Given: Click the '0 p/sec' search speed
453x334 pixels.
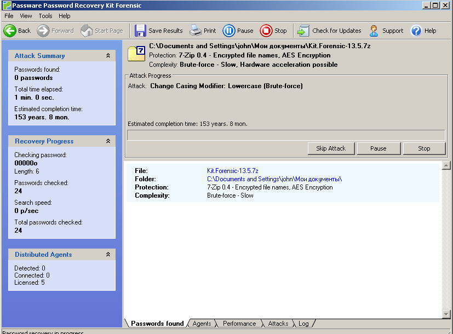Looking at the screenshot, I should 26,211.
